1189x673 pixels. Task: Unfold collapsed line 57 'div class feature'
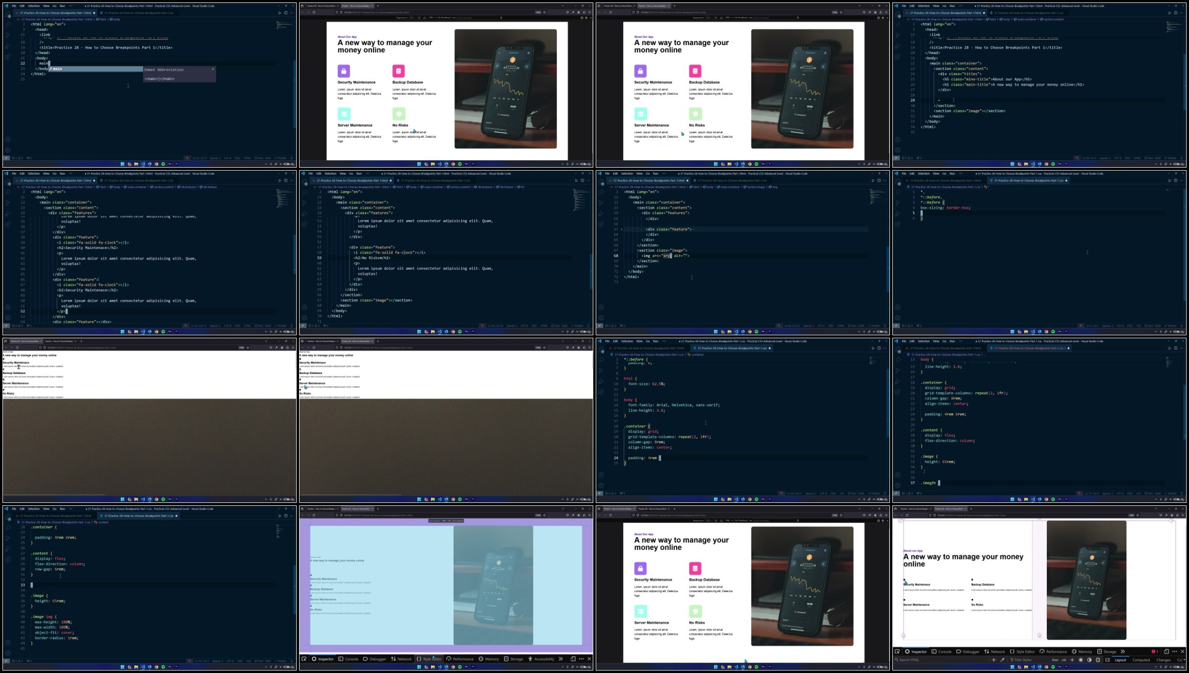[622, 229]
